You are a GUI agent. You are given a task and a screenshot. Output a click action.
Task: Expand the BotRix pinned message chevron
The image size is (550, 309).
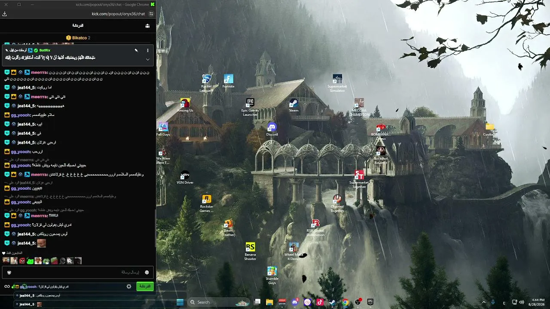(148, 59)
